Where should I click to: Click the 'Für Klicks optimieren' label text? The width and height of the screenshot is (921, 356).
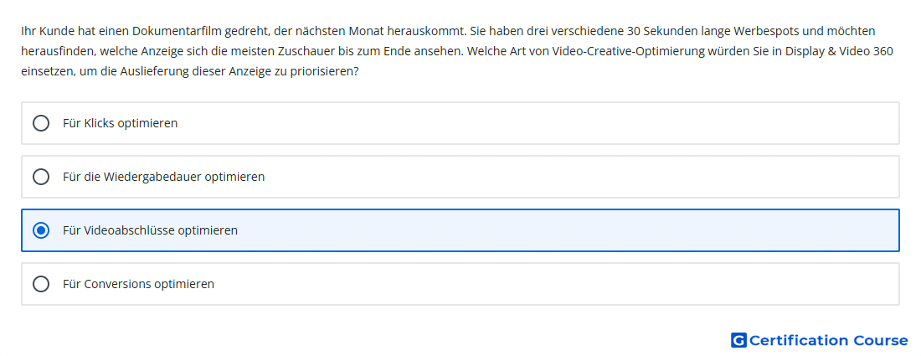(x=120, y=123)
